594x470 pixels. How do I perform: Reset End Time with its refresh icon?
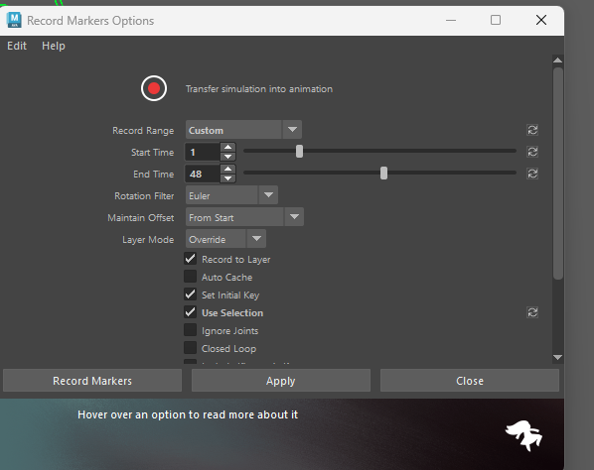click(x=532, y=174)
